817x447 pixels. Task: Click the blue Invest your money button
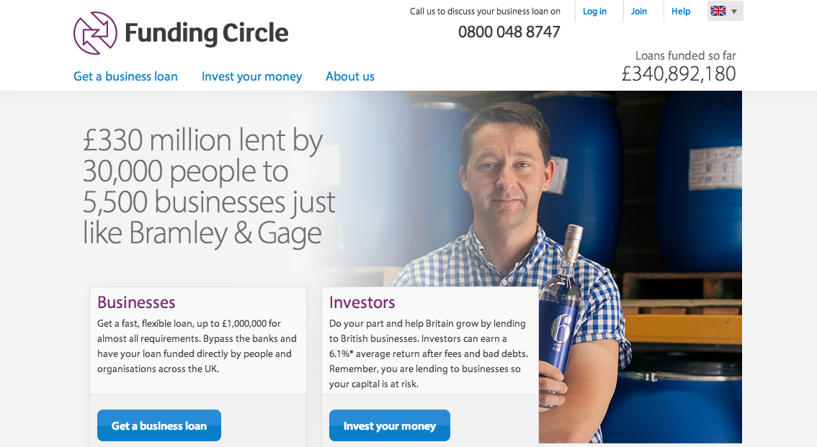pyautogui.click(x=390, y=425)
